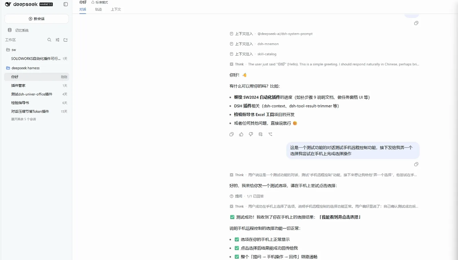Screen dimensions: 458x260
Task: Open the 测试dsh-univer-office插件 conversation
Action: coord(37,94)
